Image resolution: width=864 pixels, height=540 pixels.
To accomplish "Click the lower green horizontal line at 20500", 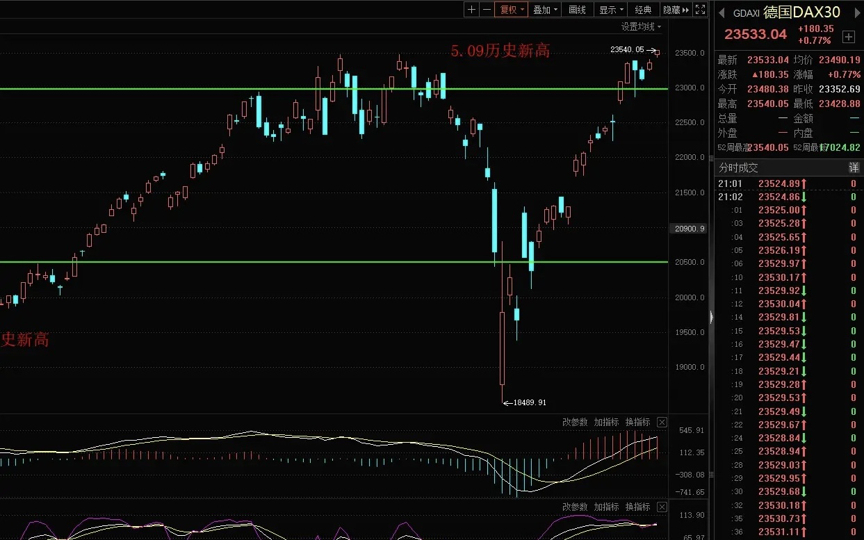I will tap(334, 262).
